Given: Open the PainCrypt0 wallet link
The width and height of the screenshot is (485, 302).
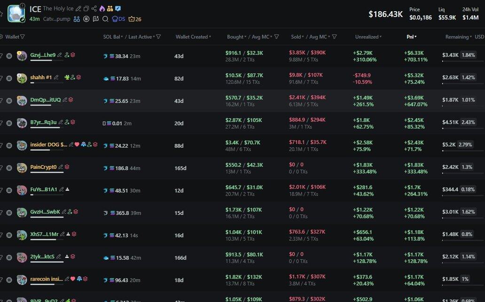Looking at the screenshot, I should point(43,167).
